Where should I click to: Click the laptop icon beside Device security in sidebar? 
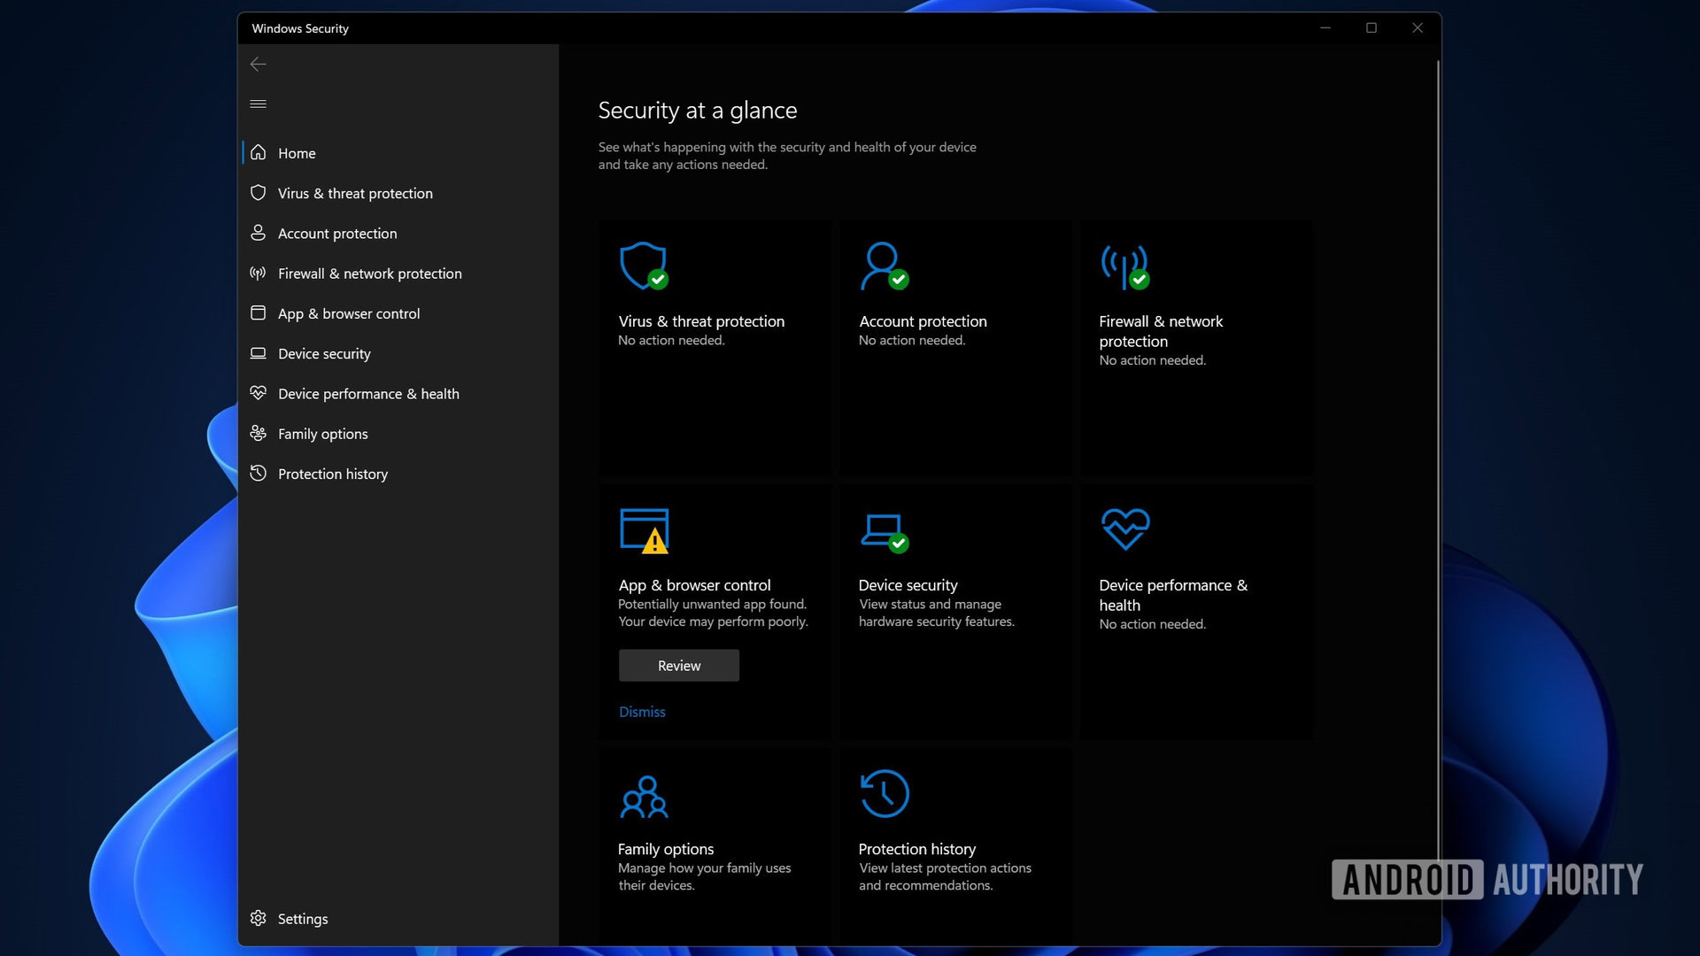click(258, 352)
